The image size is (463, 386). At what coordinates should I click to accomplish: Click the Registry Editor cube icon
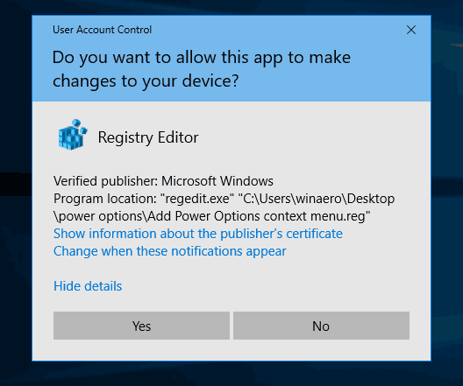pos(72,135)
